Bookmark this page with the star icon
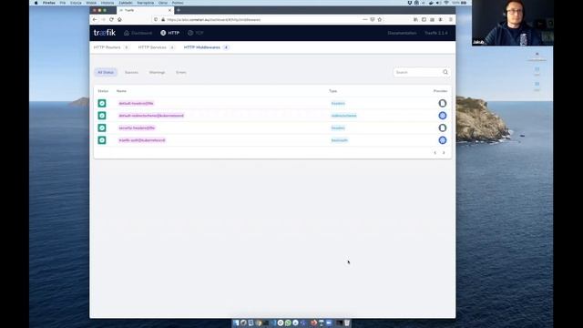 point(380,19)
